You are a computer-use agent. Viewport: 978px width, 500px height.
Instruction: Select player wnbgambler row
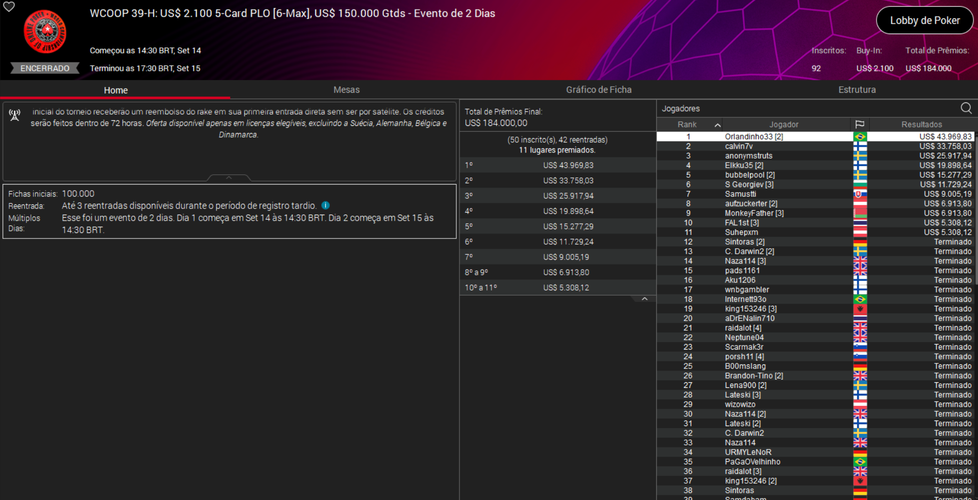coord(815,290)
